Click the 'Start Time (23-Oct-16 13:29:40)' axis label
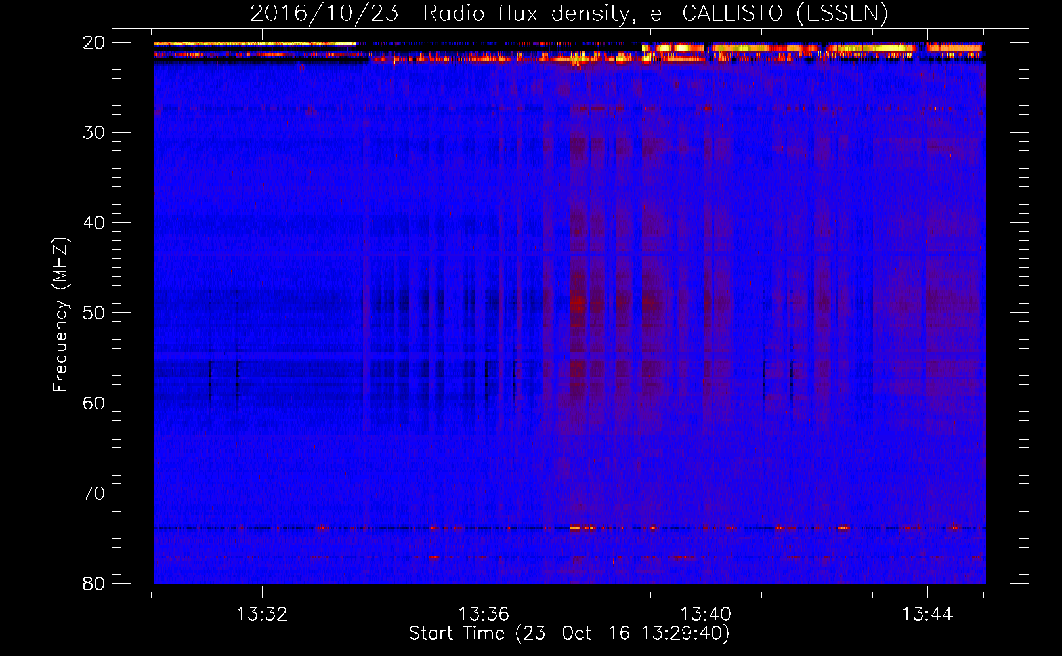 [x=569, y=634]
